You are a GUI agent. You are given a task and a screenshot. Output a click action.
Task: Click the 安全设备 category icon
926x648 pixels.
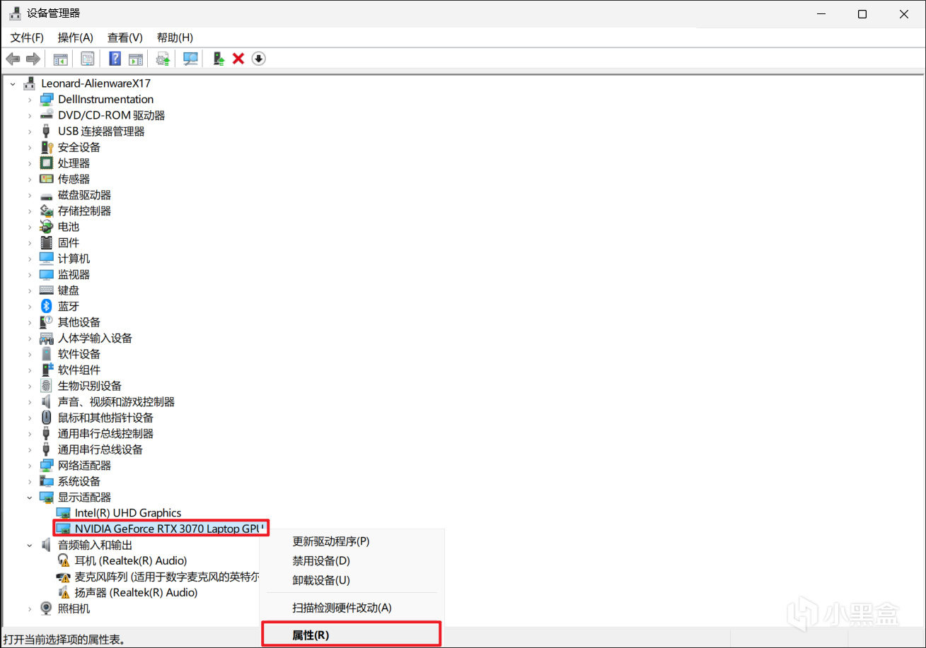(47, 147)
